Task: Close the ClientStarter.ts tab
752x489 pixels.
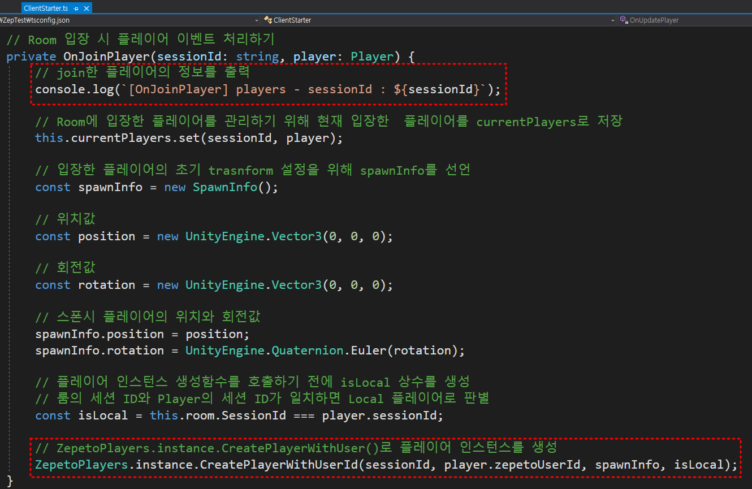Action: tap(85, 8)
